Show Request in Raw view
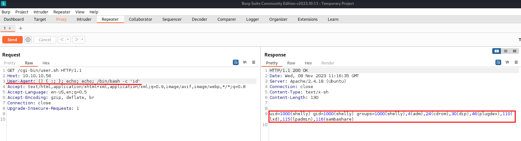 point(29,63)
